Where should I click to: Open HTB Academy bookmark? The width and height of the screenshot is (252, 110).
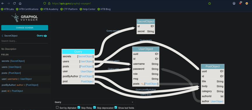pos(49,9)
